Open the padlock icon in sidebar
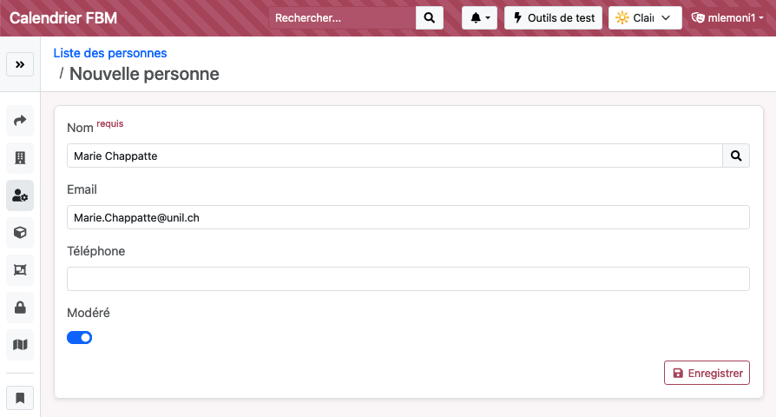The height and width of the screenshot is (417, 776). (20, 308)
